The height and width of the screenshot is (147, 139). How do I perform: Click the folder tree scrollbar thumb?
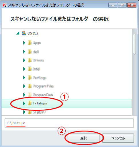coord(134,44)
